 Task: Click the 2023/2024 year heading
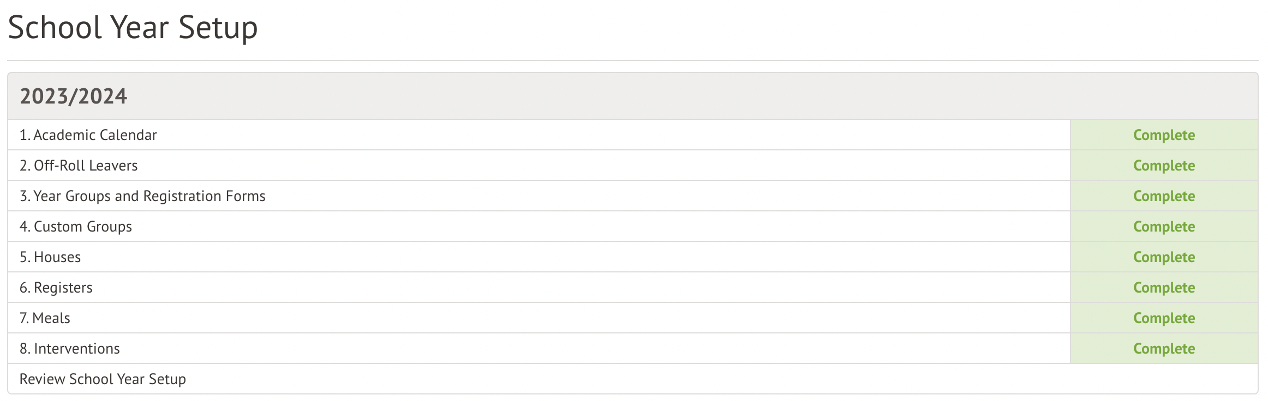pyautogui.click(x=74, y=96)
